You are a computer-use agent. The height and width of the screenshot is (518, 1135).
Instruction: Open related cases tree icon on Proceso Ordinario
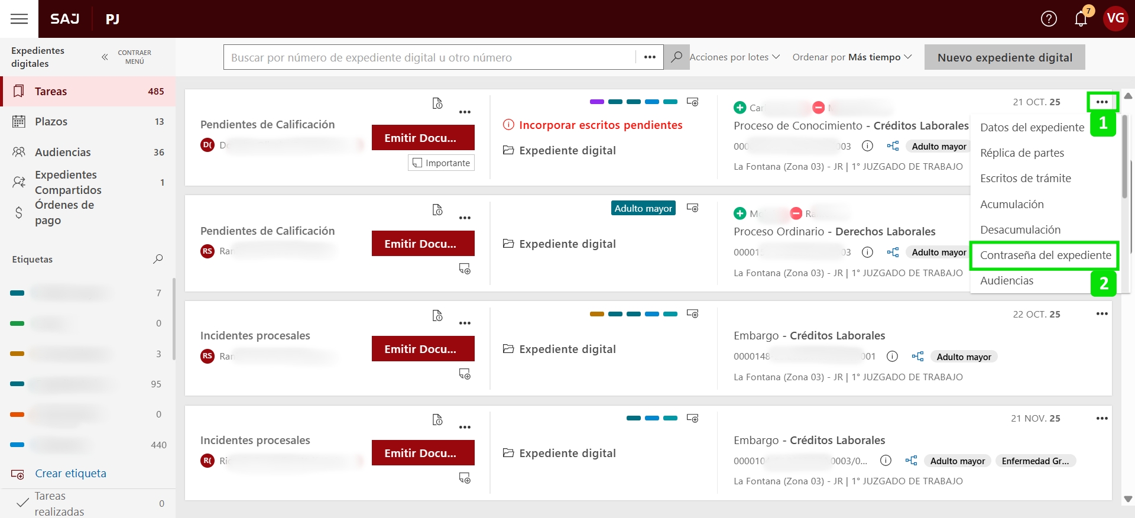(893, 252)
